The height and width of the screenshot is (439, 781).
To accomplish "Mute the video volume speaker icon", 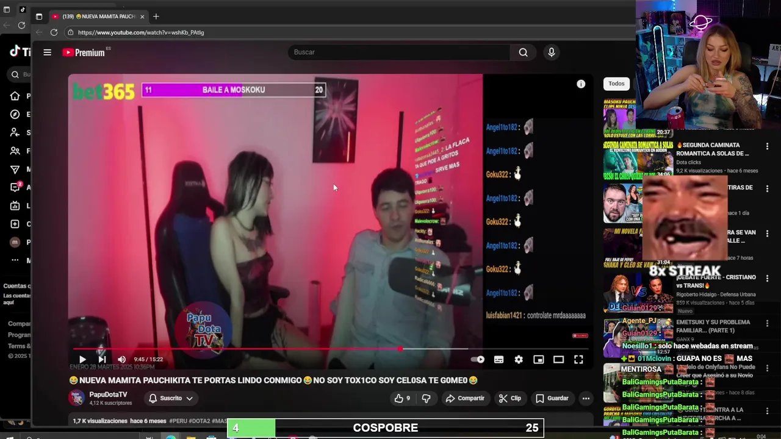I will [121, 359].
